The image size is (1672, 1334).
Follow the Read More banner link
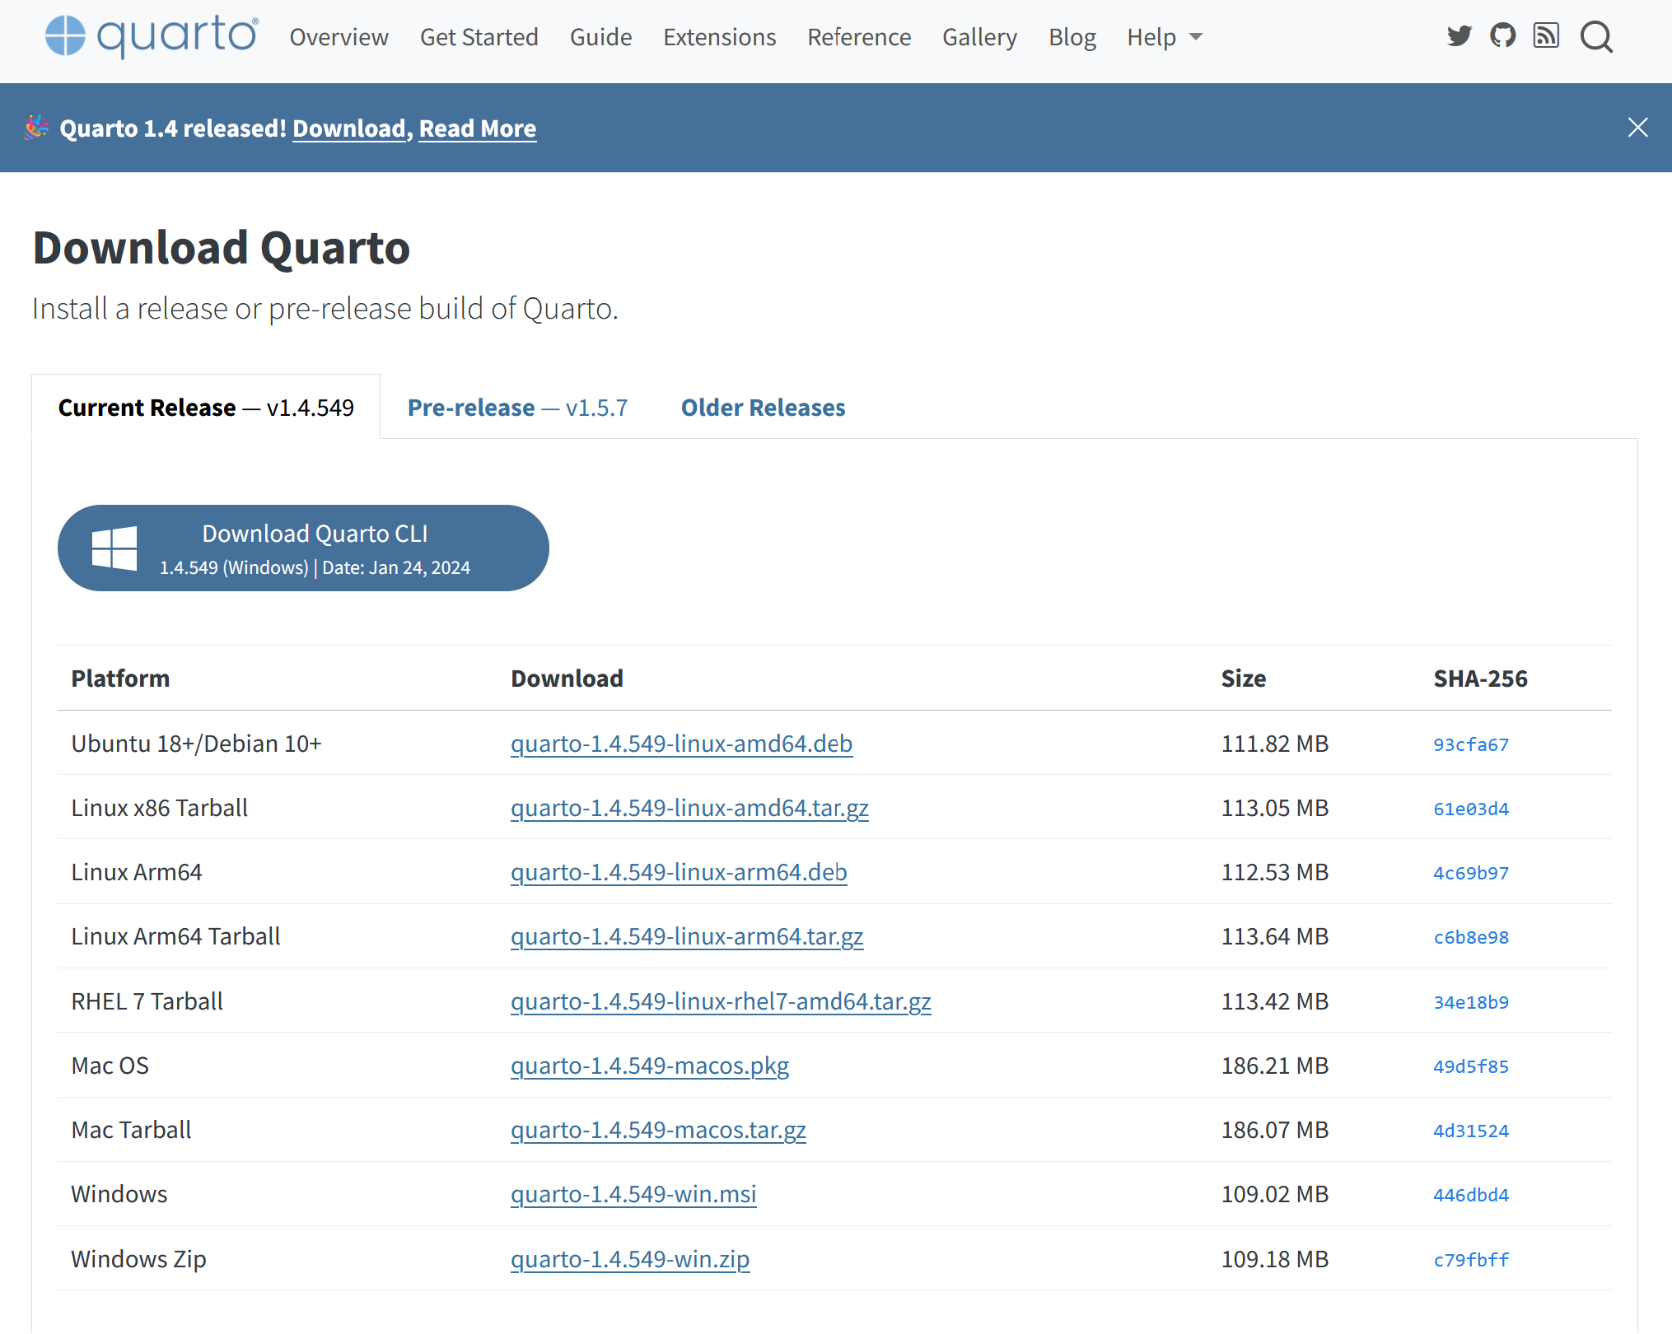point(478,128)
